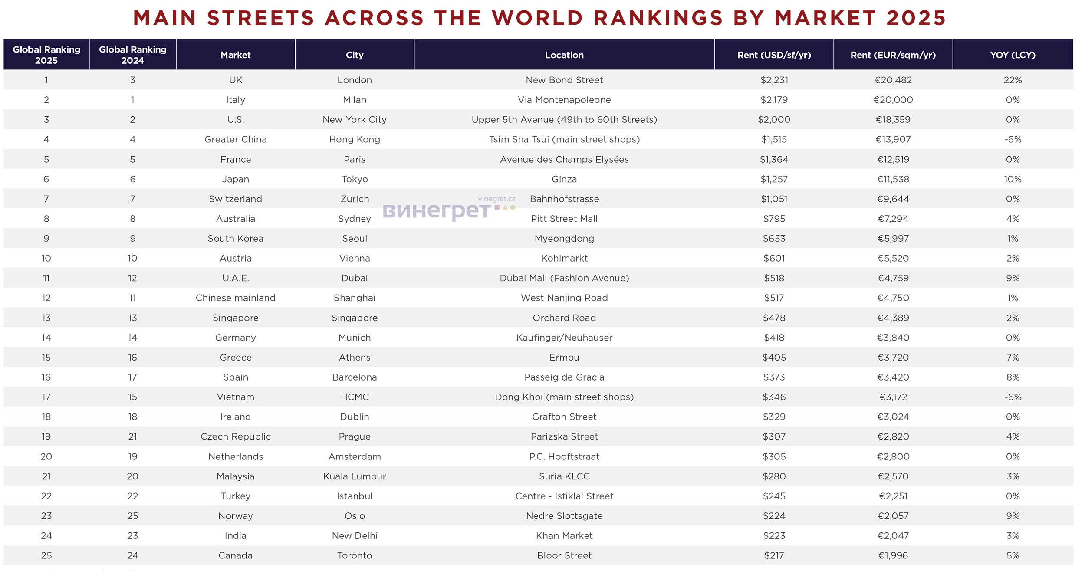
Task: Click the Kuala Lumpur city cell
Action: click(354, 476)
